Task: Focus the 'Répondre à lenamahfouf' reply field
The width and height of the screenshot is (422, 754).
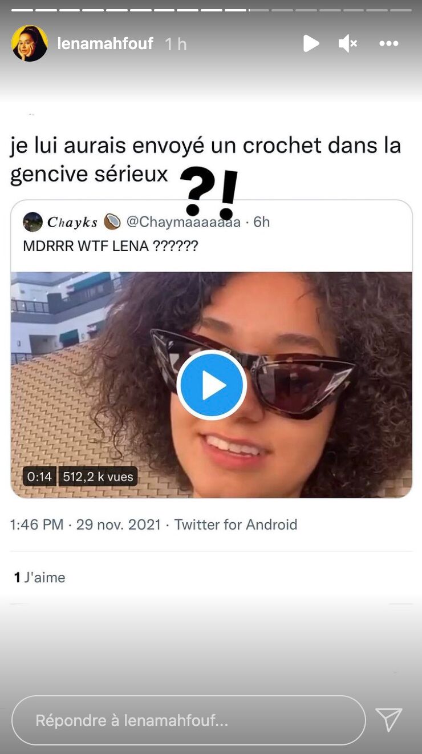Action: 188,720
